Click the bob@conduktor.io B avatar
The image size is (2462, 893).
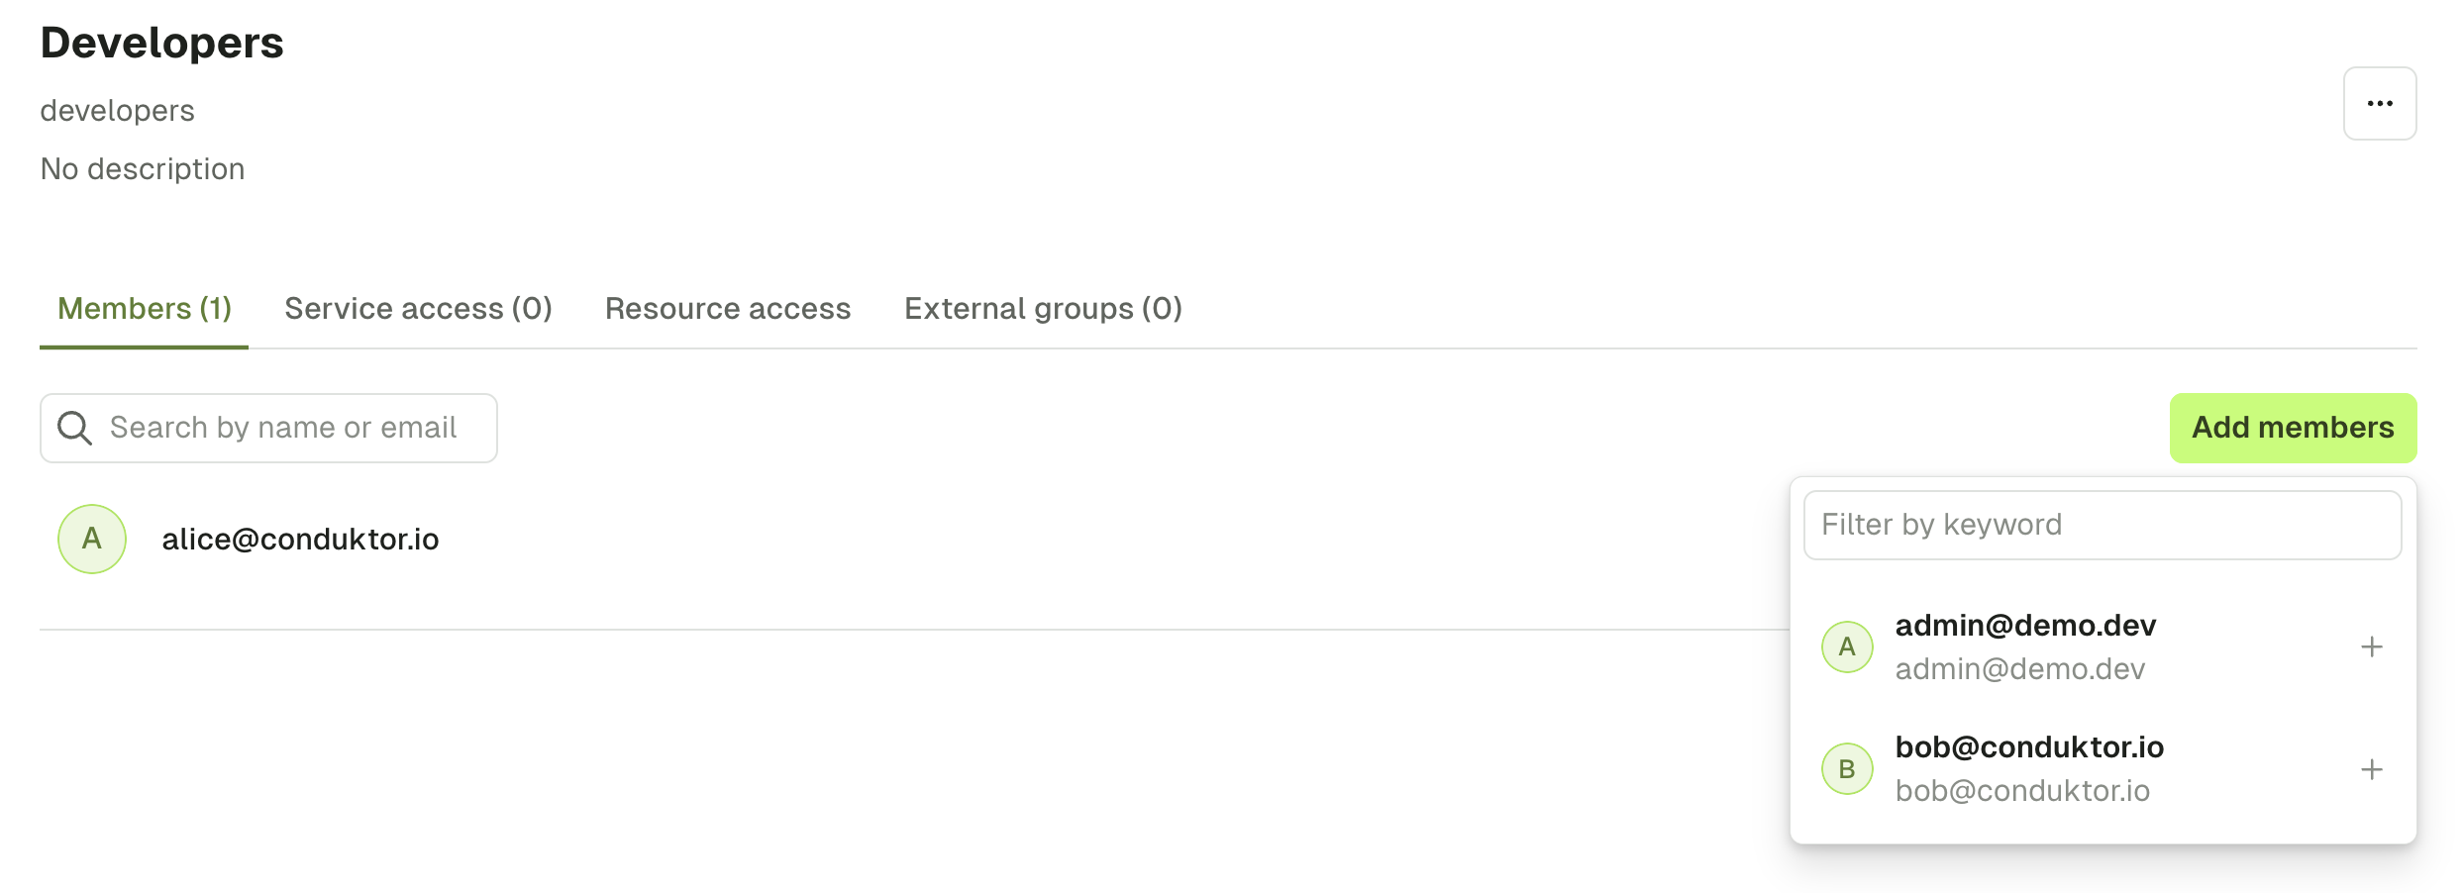click(x=1847, y=768)
